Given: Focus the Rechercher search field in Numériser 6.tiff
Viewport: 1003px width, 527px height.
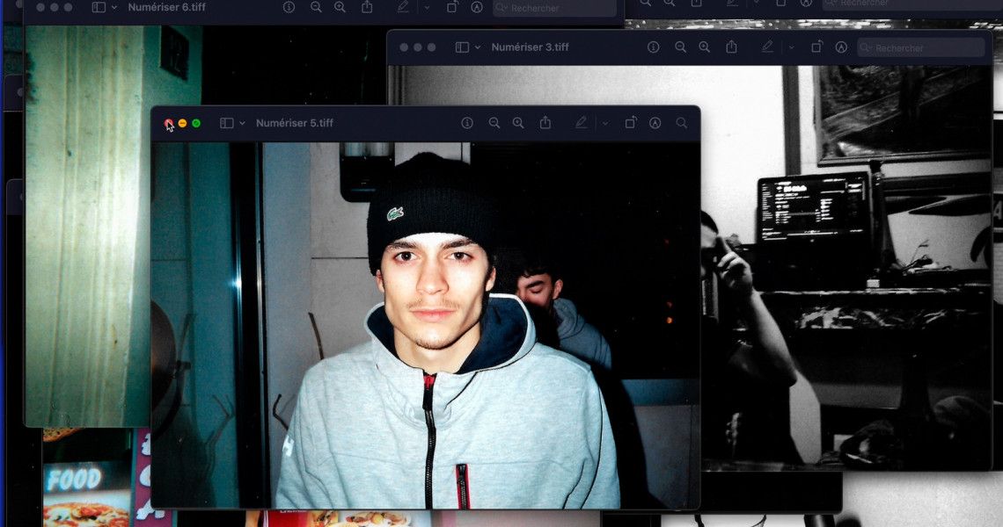Looking at the screenshot, I should click(x=554, y=8).
